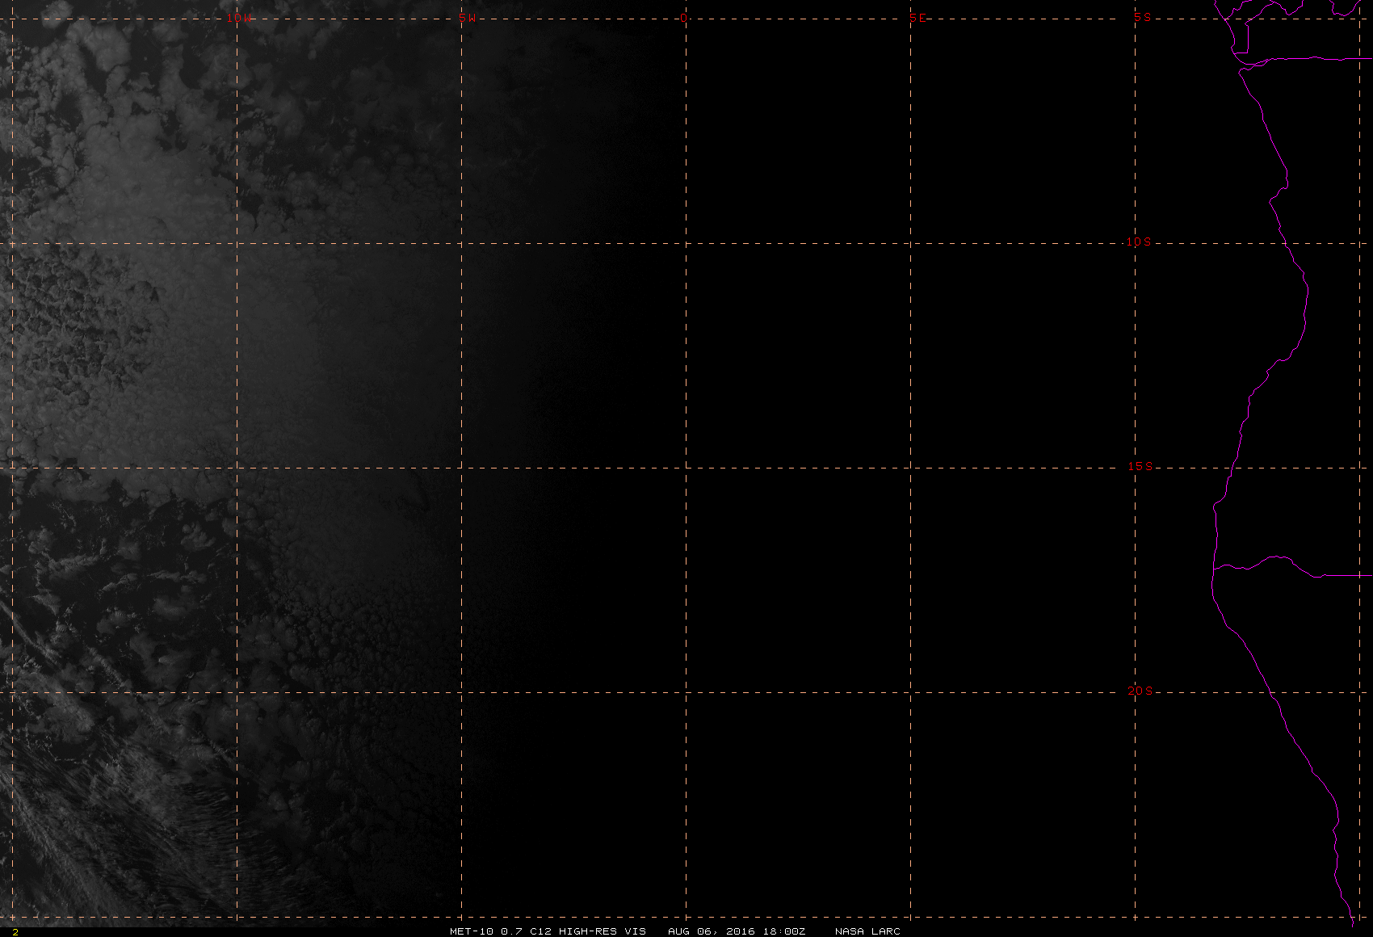Select the 5S latitude label

coord(1143,17)
